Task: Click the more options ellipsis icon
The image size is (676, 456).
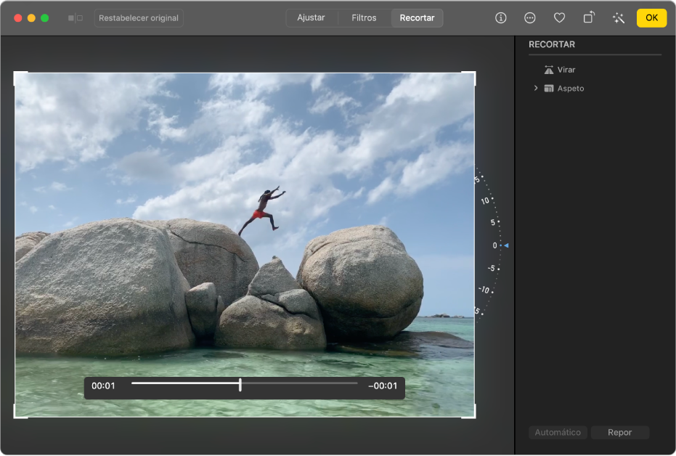Action: click(530, 18)
